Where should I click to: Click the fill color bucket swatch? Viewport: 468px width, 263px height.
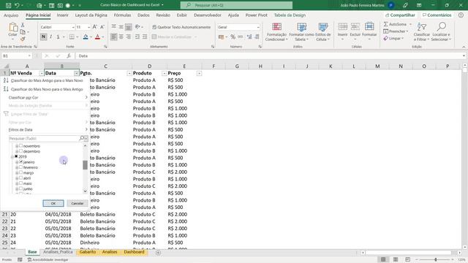[86, 37]
